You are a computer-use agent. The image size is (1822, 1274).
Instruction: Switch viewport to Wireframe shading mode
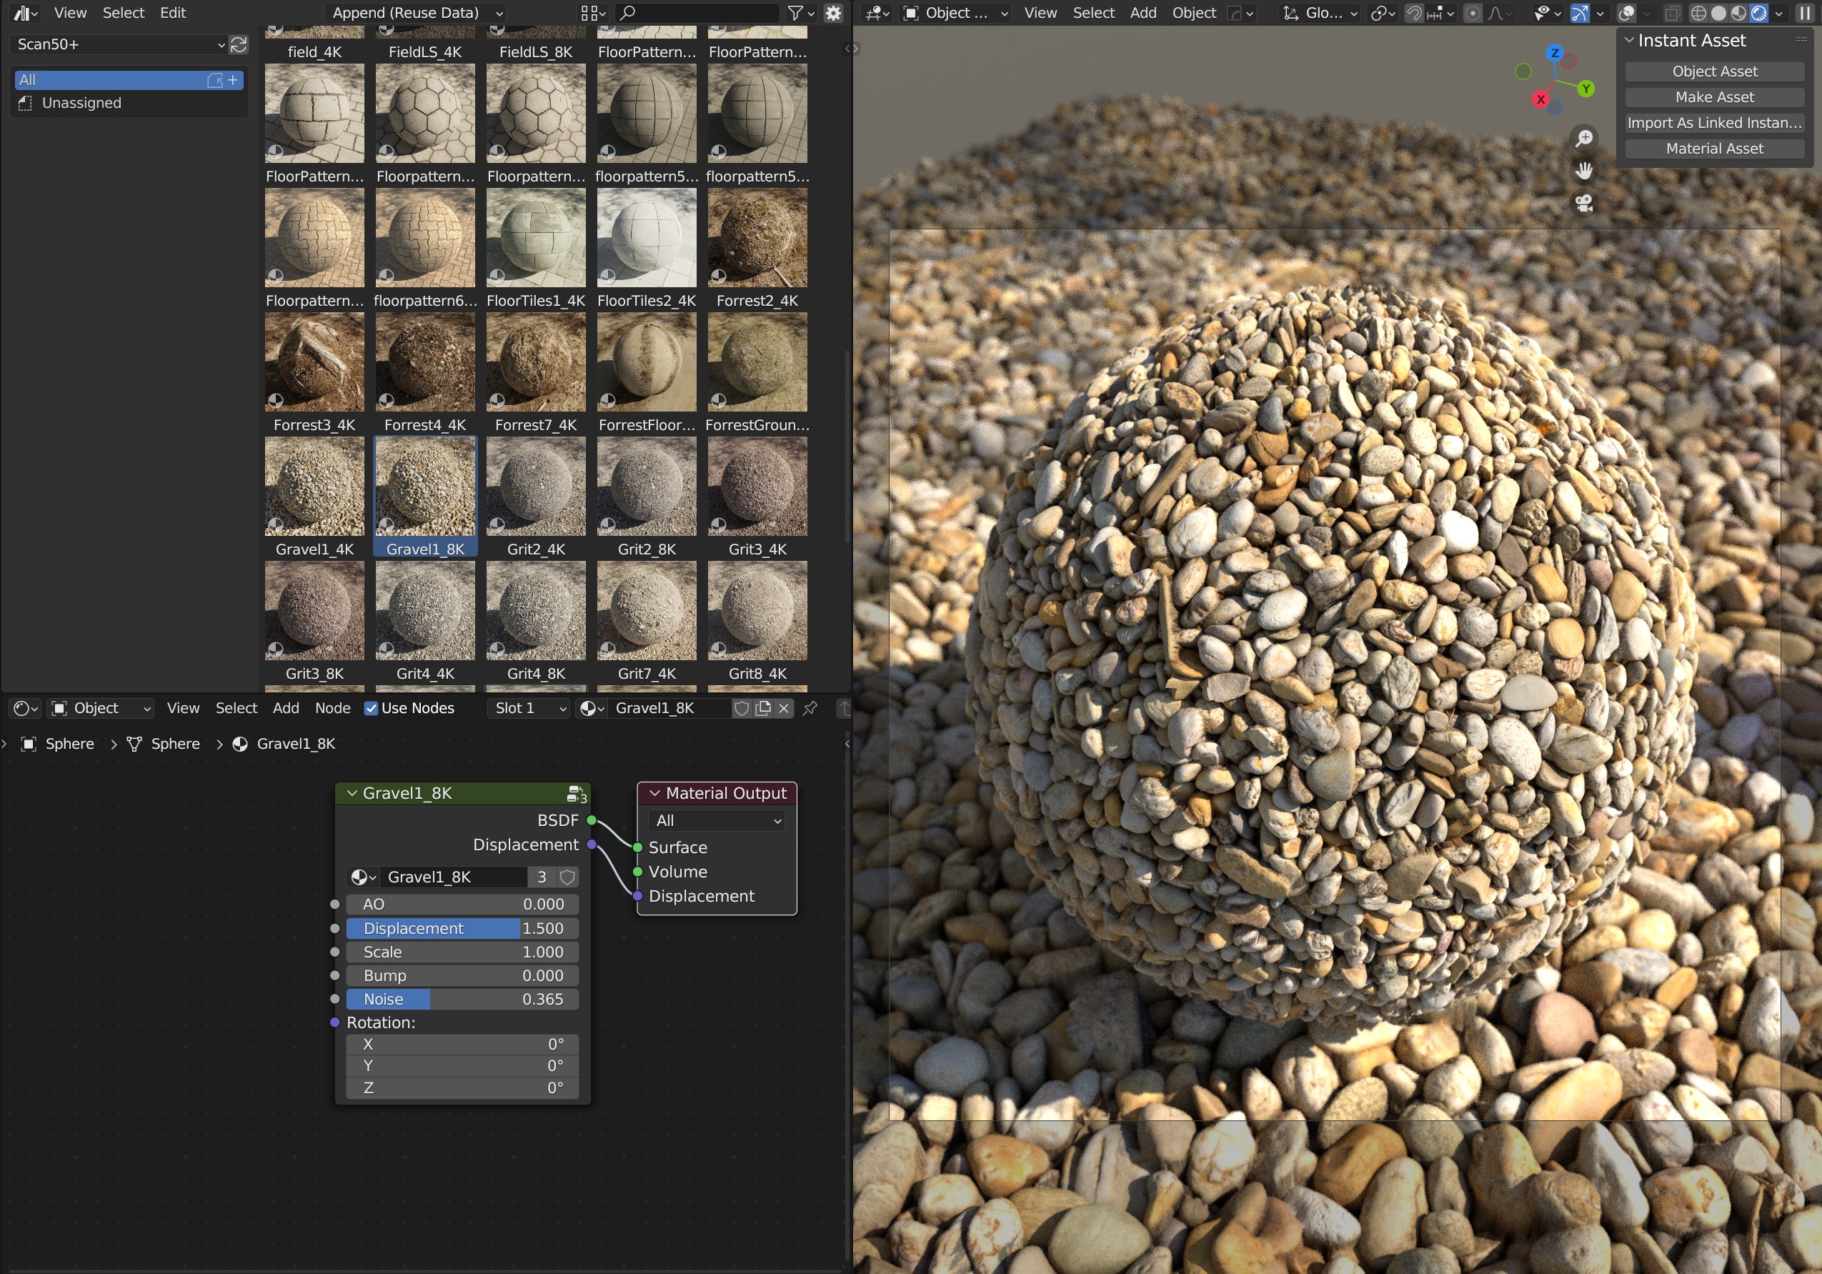tap(1699, 13)
